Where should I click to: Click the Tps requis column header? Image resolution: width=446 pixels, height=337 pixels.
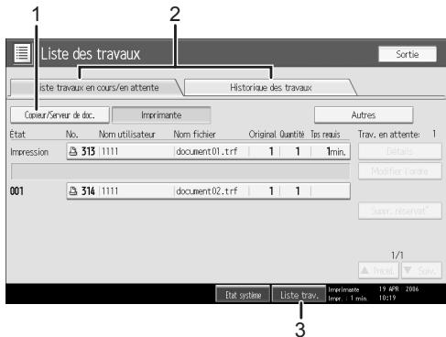point(325,135)
